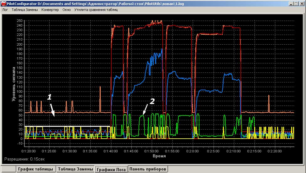Maximize the PilotConfigurator window

point(296,3)
